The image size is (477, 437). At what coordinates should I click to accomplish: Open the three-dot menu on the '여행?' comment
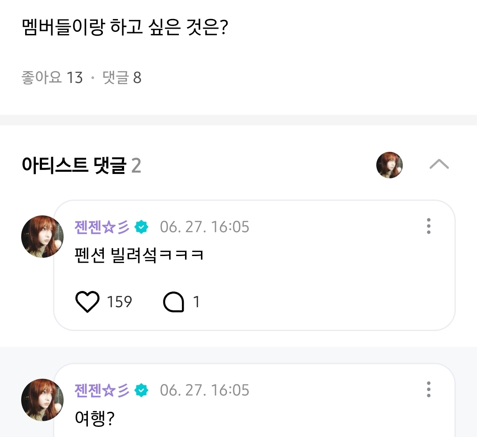pyautogui.click(x=428, y=389)
